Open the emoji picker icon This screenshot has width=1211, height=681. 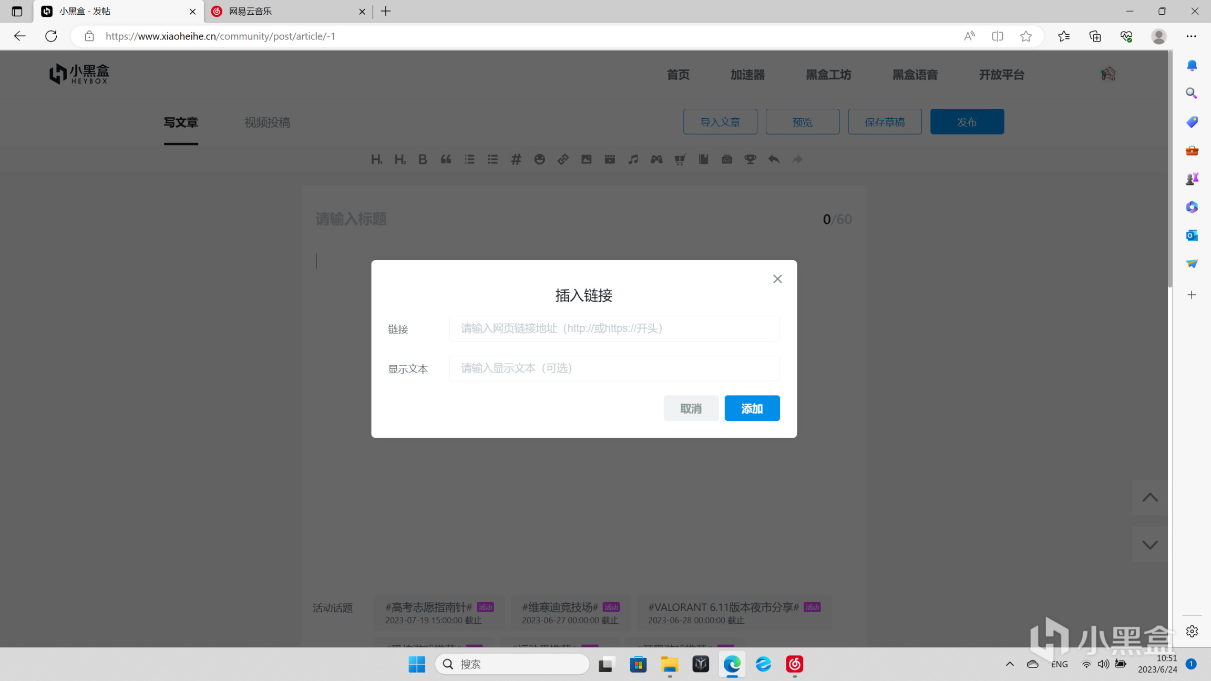[539, 159]
